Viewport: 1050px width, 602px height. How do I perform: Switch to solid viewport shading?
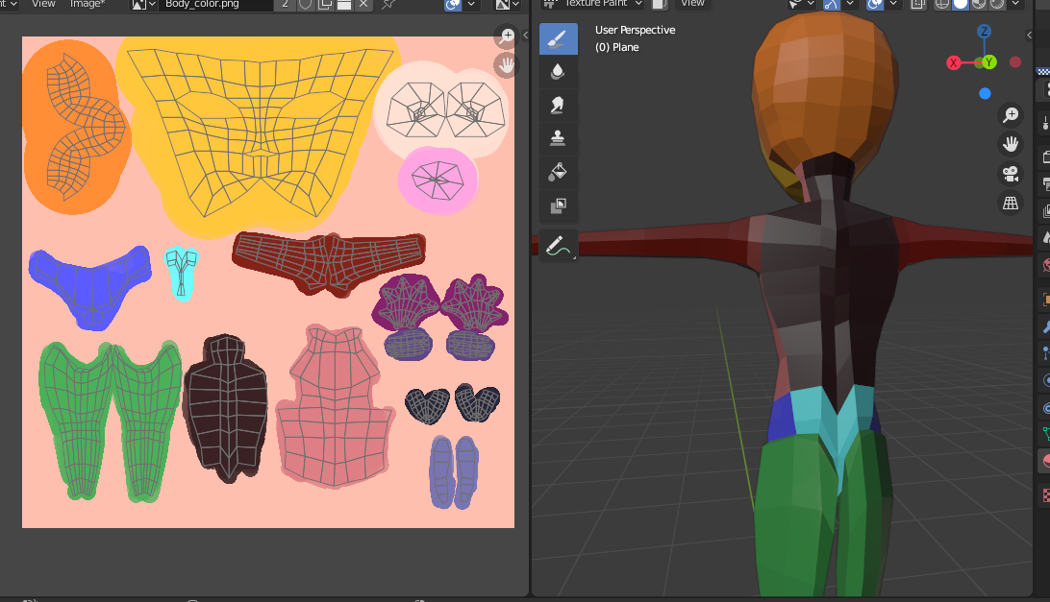(x=961, y=4)
